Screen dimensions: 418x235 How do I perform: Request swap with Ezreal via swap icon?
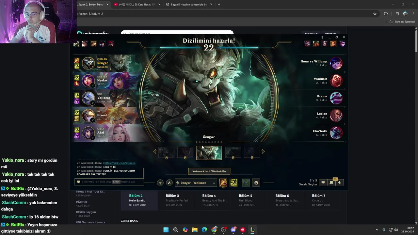click(x=93, y=120)
